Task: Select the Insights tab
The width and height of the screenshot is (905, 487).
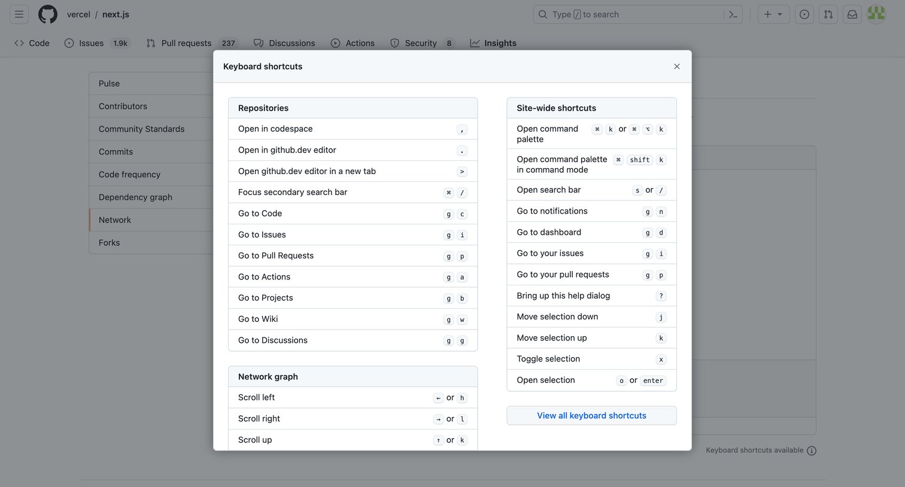Action: coord(493,43)
